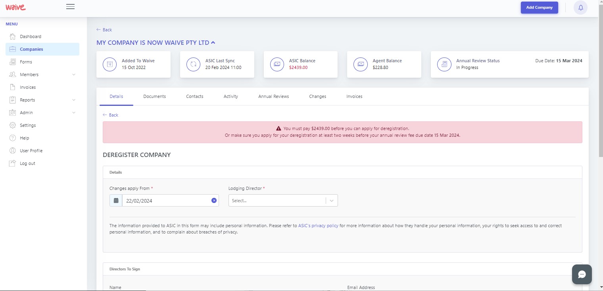Switch to the Activity tab
The width and height of the screenshot is (603, 291).
tap(231, 96)
